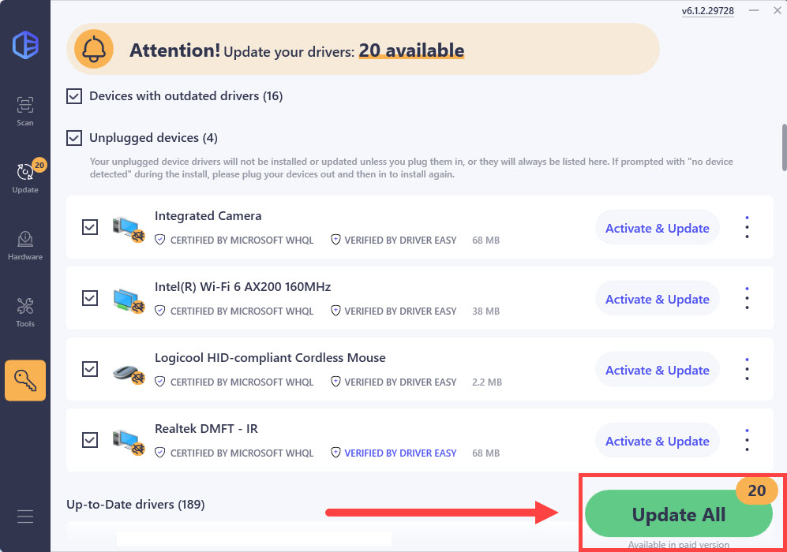Click the vertical scrollbar thumb
Viewport: 787px width, 552px height.
pos(784,147)
